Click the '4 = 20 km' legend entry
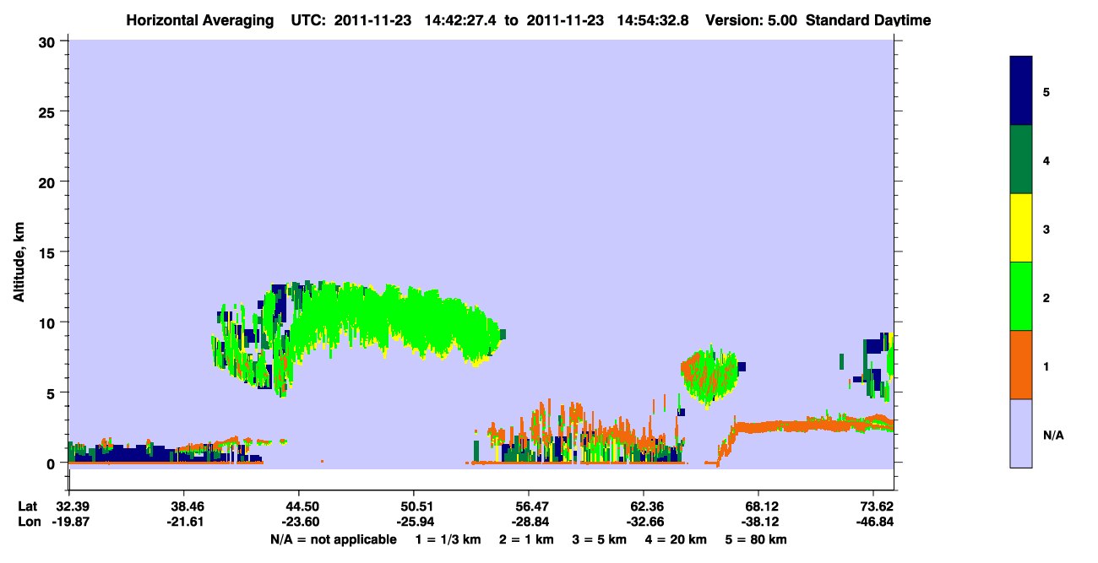 pyautogui.click(x=677, y=539)
